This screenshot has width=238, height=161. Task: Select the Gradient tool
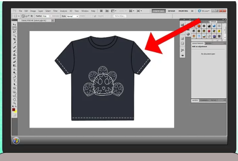pyautogui.click(x=15, y=65)
